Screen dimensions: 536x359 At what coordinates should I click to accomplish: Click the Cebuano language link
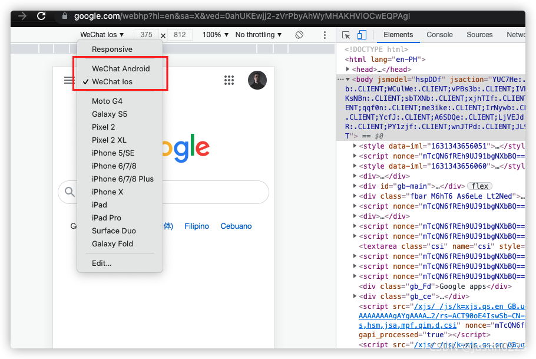tap(236, 226)
